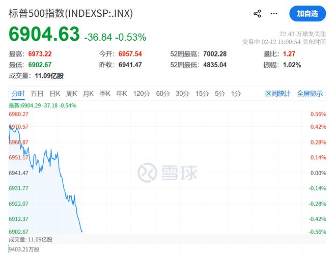Open the 年K chart tab
Screen dimensions: 336x253
(x=121, y=94)
